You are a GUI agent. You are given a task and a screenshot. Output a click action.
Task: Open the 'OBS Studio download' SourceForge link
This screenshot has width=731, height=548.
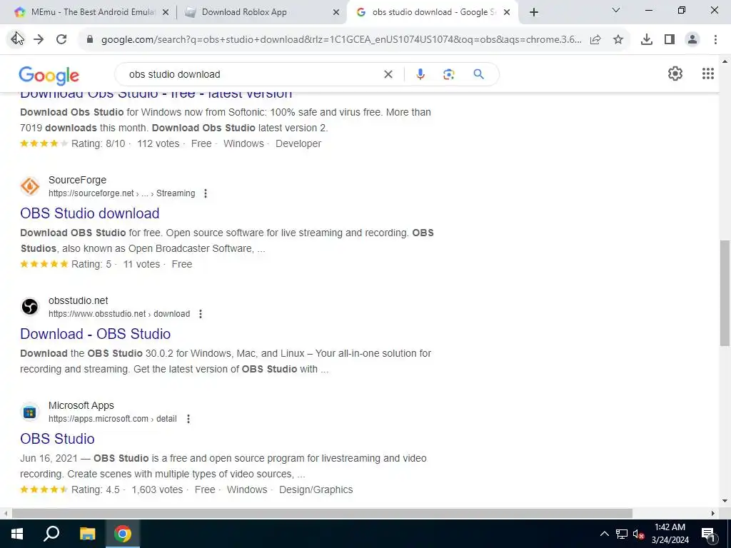89,213
